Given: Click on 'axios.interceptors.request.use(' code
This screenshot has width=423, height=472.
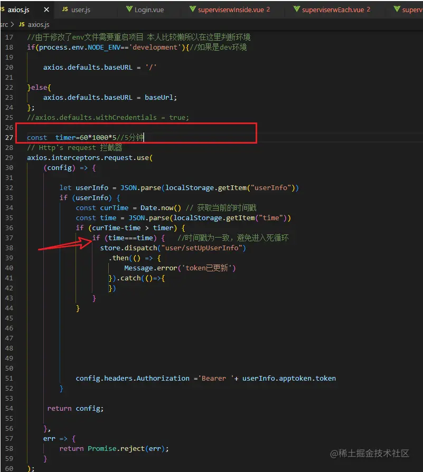Looking at the screenshot, I should 90,158.
